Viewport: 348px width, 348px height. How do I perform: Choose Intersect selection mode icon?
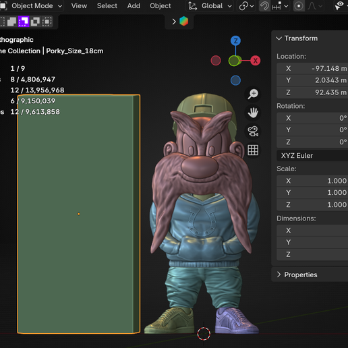pyautogui.click(x=47, y=22)
